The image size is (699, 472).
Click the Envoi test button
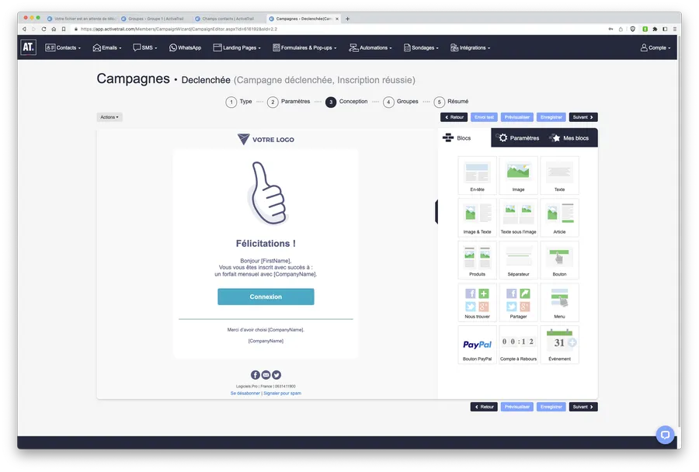point(484,117)
